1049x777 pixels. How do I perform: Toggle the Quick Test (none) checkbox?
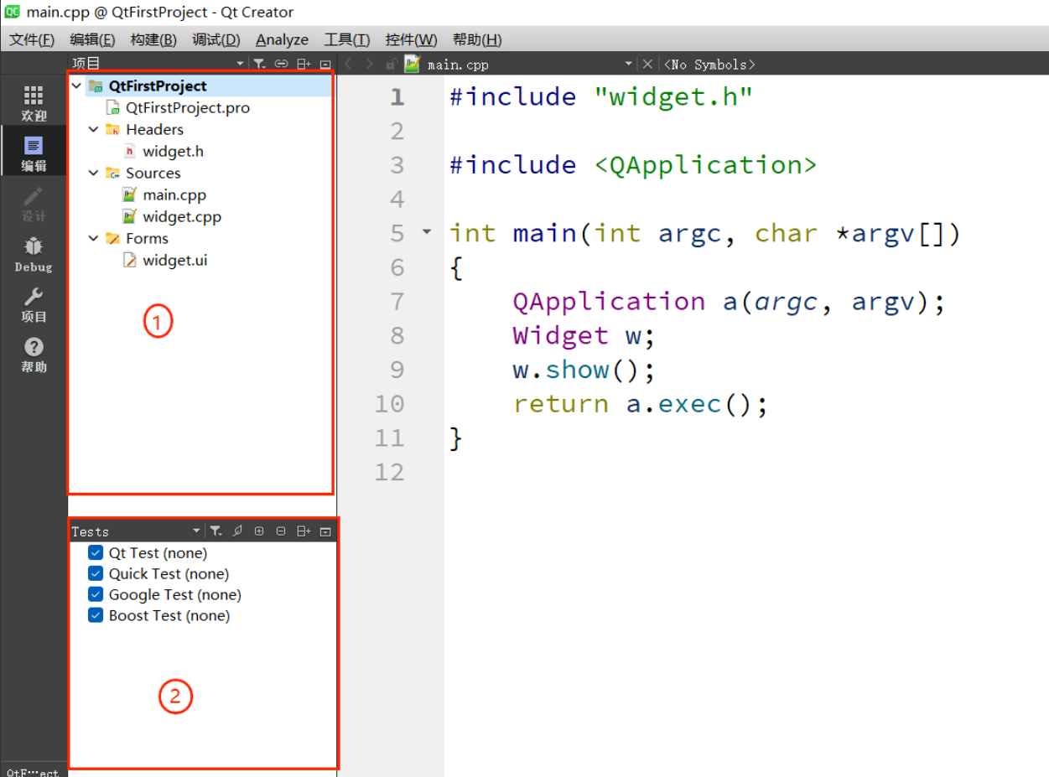tap(96, 574)
